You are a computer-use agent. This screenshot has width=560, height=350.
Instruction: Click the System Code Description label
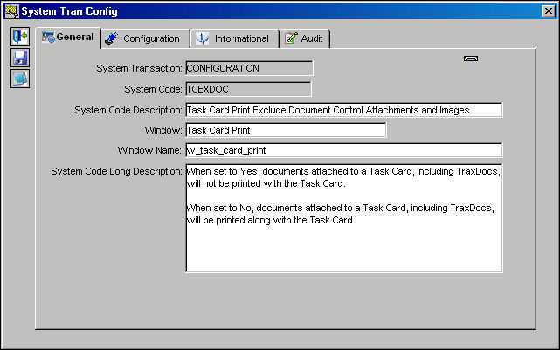click(x=128, y=110)
